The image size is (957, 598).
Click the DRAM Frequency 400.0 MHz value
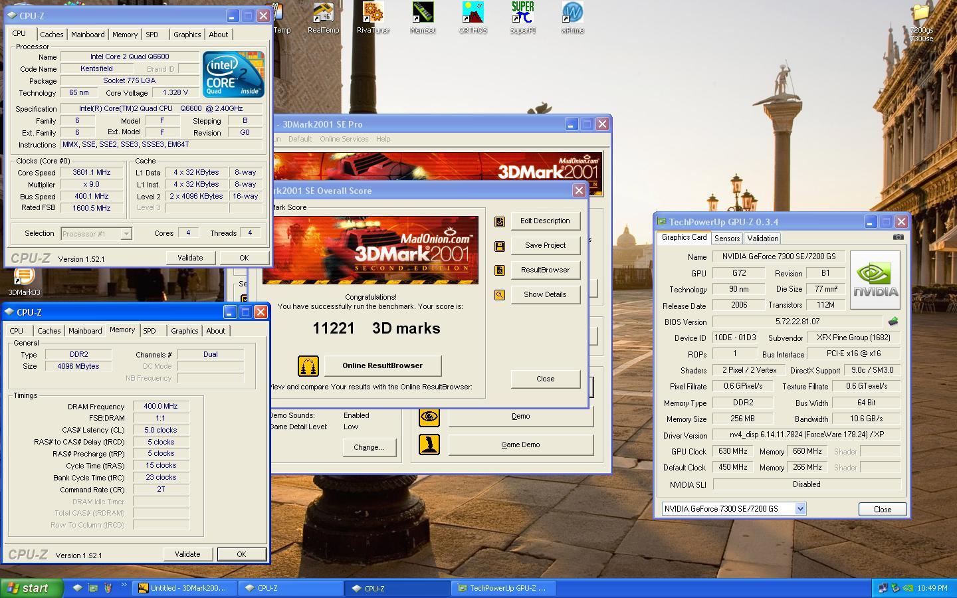[x=161, y=406]
